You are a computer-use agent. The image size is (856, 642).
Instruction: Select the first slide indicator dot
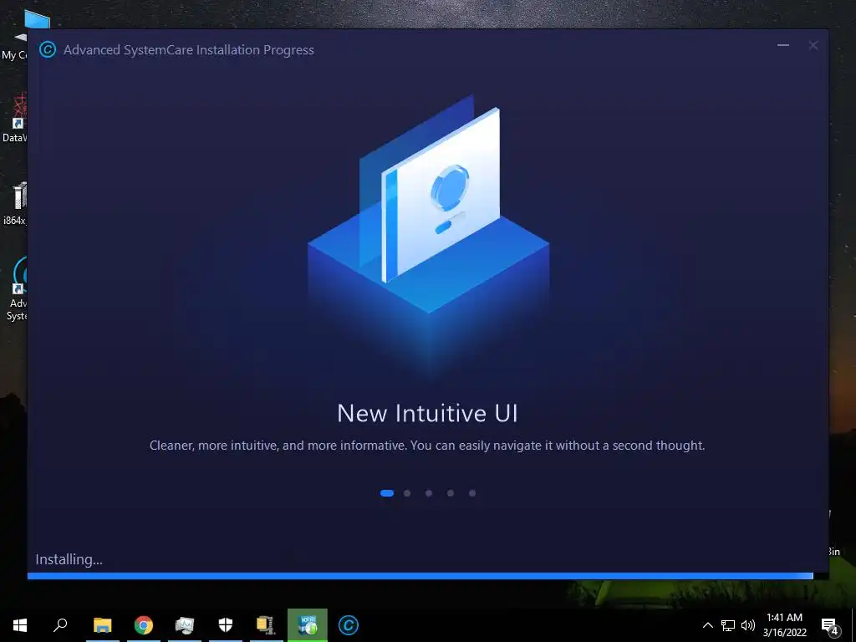tap(387, 493)
